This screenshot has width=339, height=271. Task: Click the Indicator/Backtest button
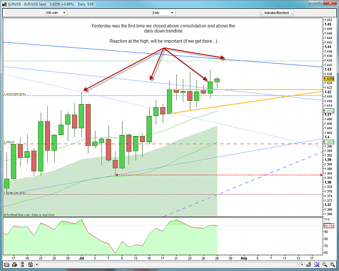click(277, 13)
